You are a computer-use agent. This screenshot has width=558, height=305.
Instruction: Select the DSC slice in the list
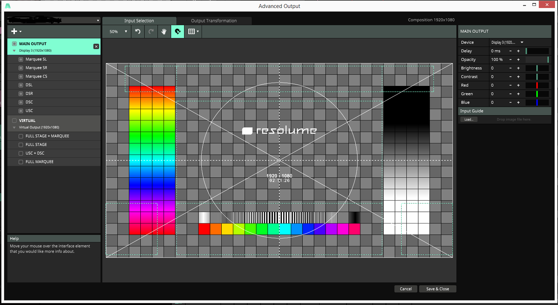29,102
